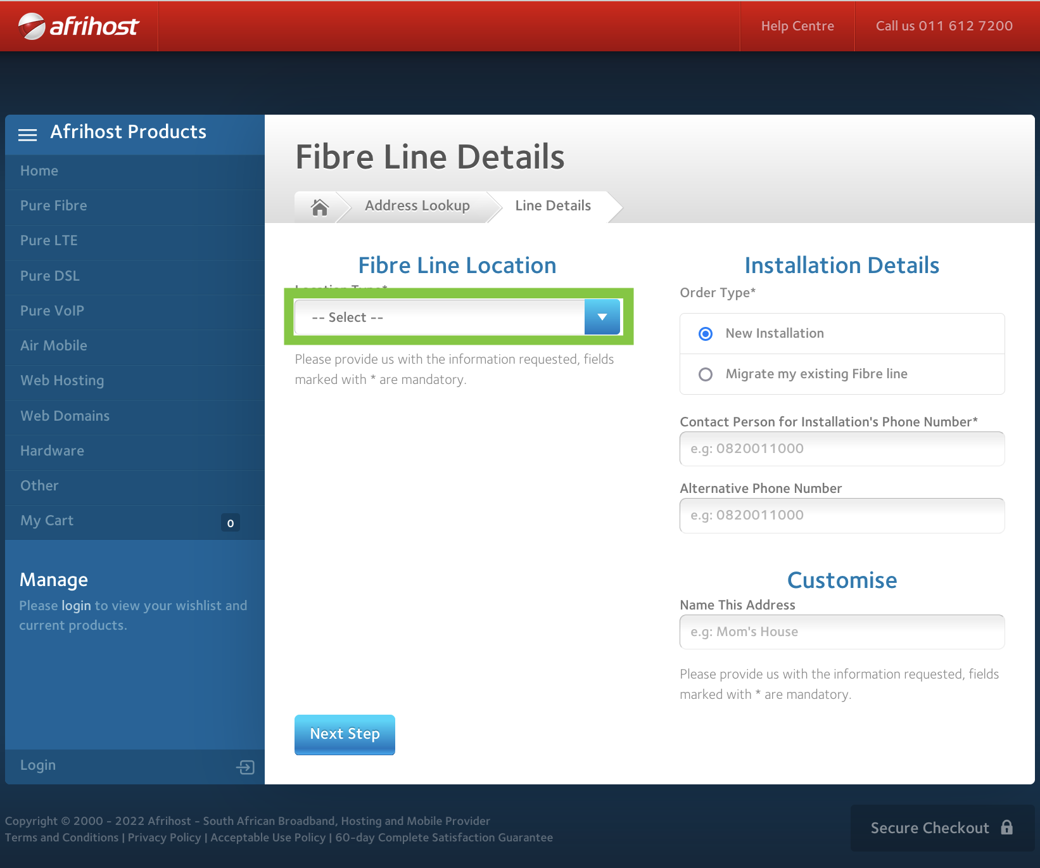Open the Help Centre link
The width and height of the screenshot is (1040, 868).
(797, 26)
